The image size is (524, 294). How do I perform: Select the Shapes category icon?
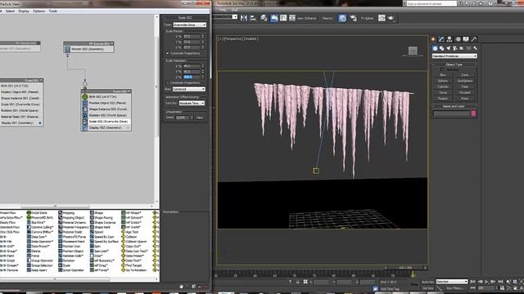pos(441,49)
